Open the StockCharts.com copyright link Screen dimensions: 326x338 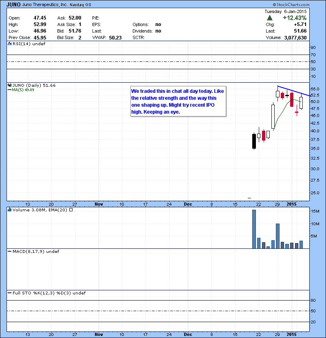point(291,4)
